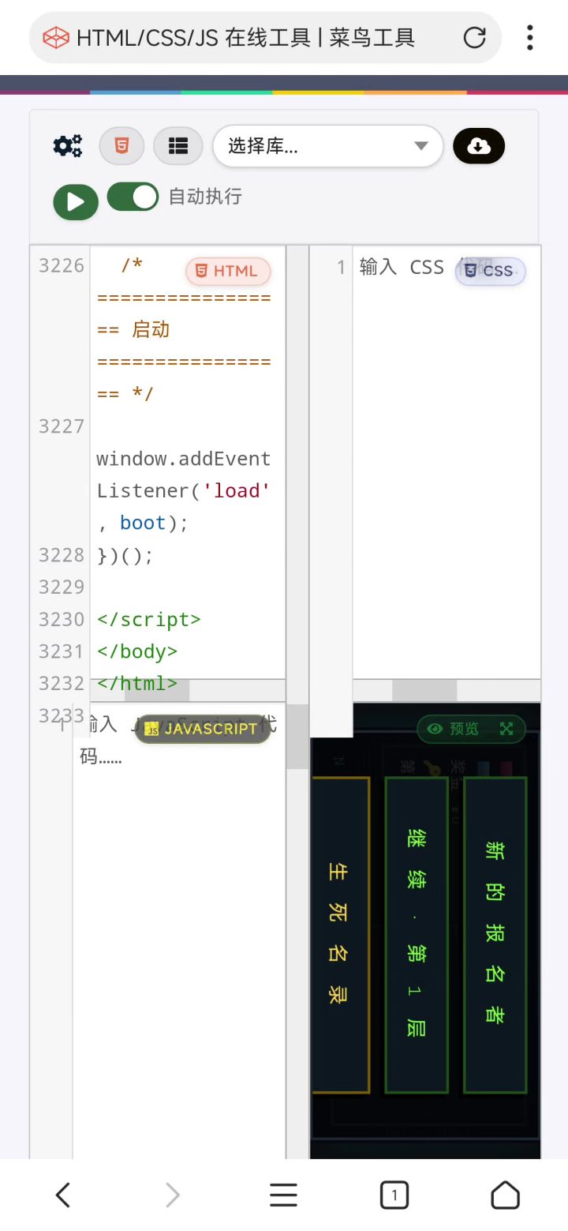Image resolution: width=568 pixels, height=1231 pixels.
Task: Select the JAVASCRIPT panel badge
Action: click(x=202, y=729)
